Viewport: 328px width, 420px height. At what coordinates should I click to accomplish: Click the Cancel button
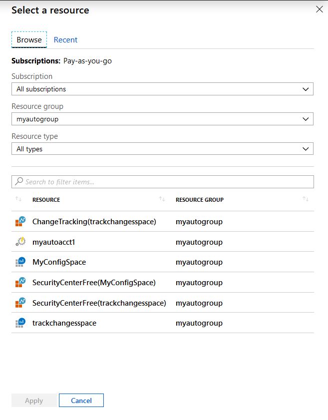(x=81, y=400)
